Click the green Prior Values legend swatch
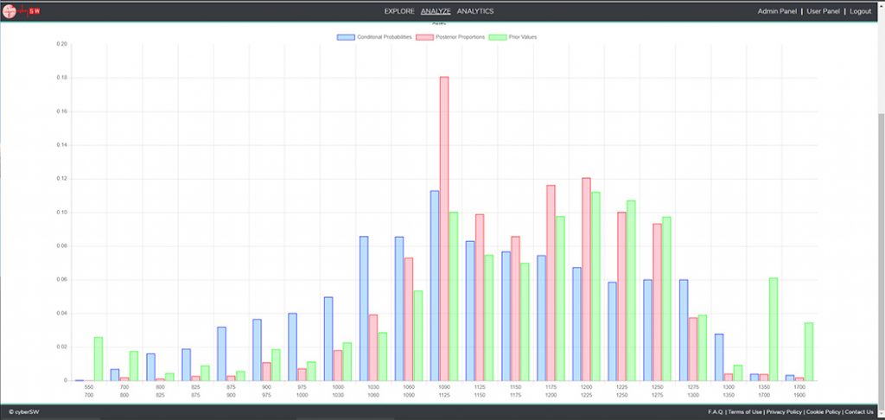Image resolution: width=885 pixels, height=420 pixels. click(496, 37)
